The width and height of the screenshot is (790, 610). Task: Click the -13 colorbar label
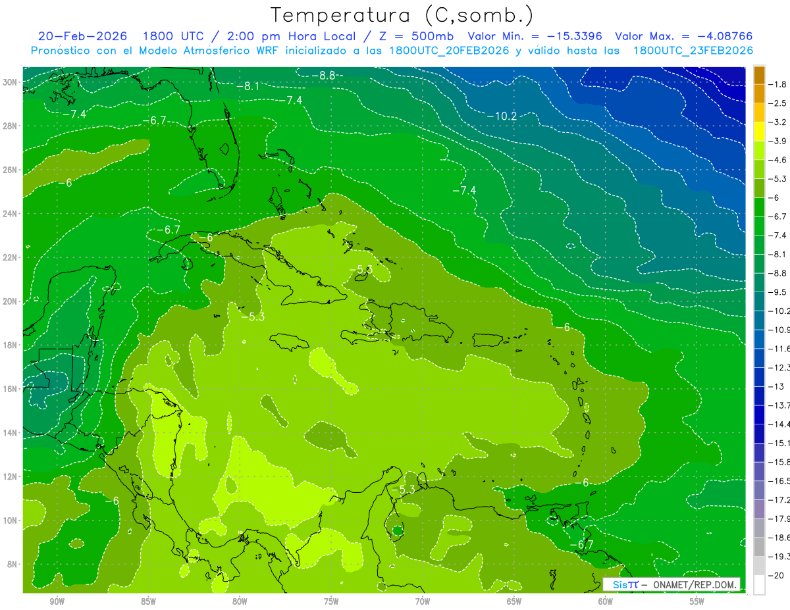[777, 386]
